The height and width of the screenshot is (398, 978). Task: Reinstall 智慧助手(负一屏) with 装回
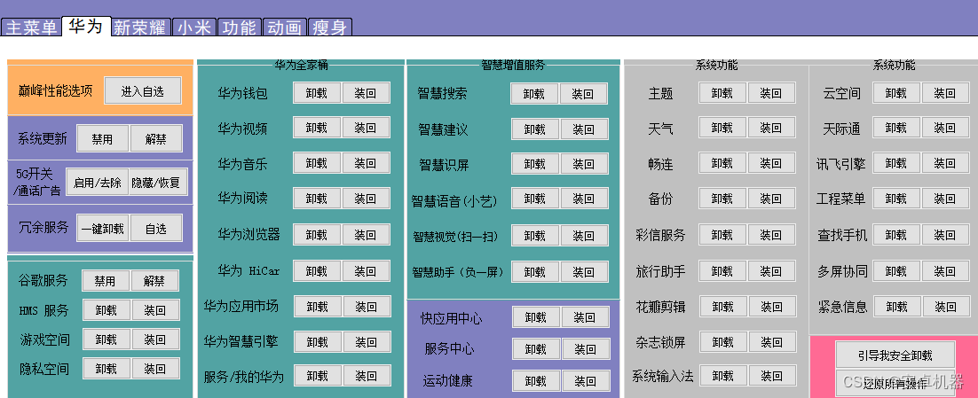point(585,271)
